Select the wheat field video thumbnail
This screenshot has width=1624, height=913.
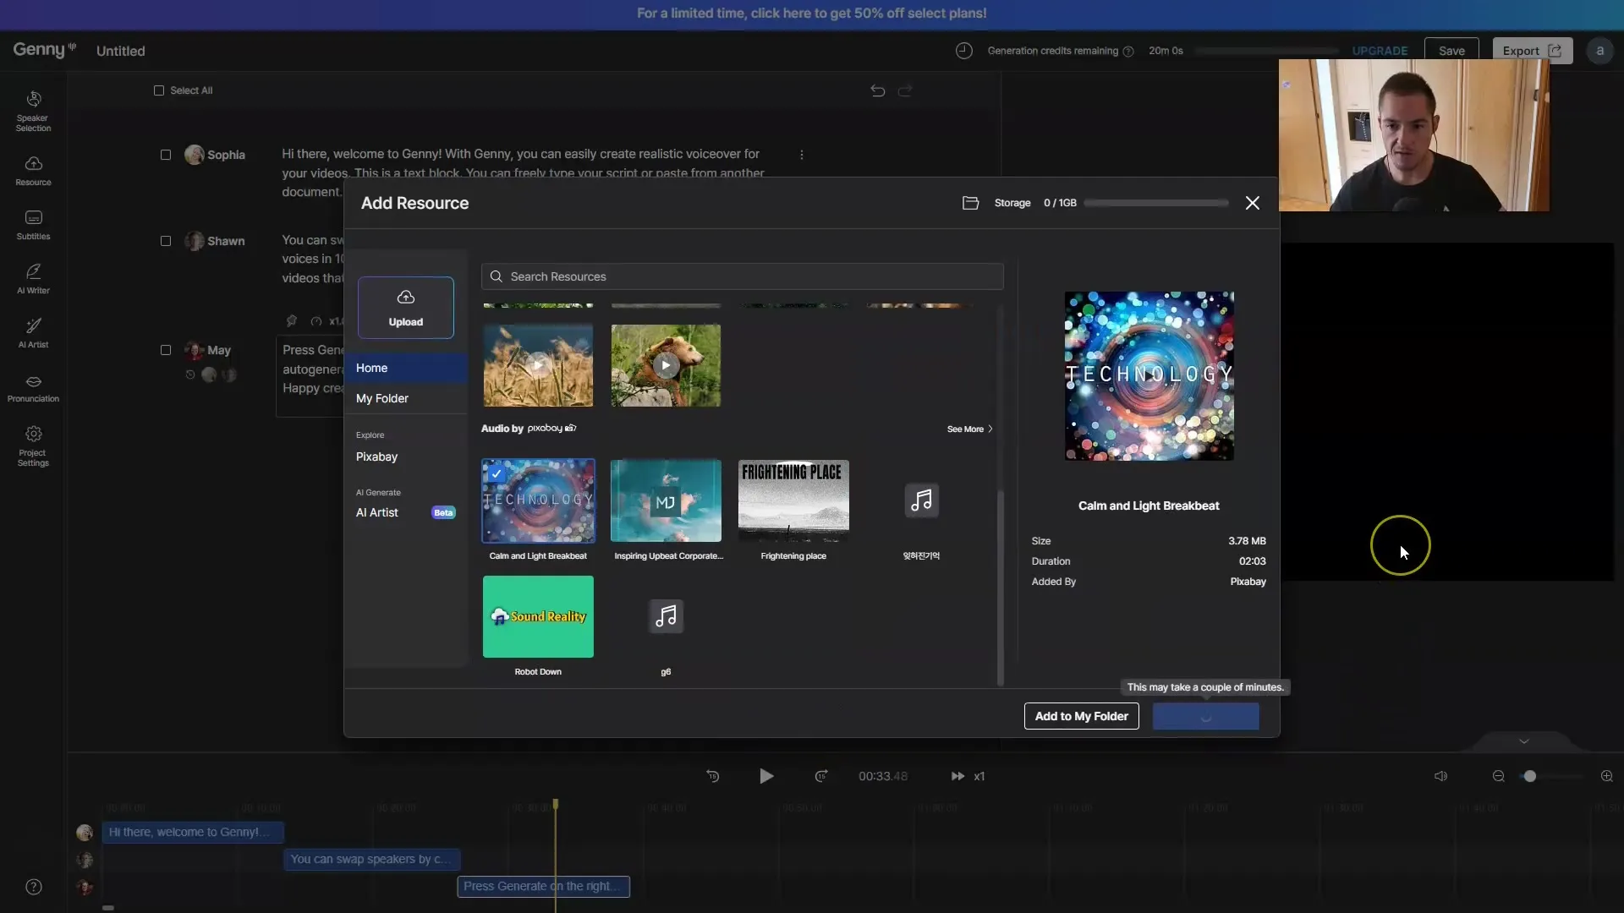pos(538,365)
